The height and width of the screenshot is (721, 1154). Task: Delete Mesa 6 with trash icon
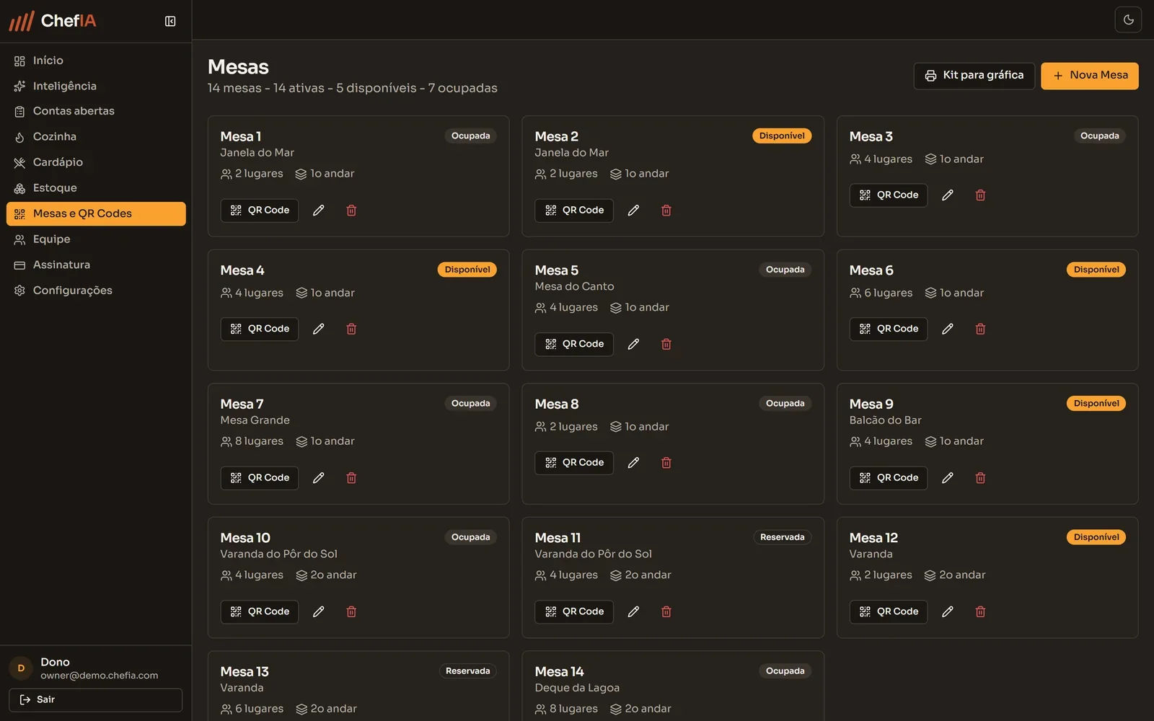pyautogui.click(x=981, y=329)
